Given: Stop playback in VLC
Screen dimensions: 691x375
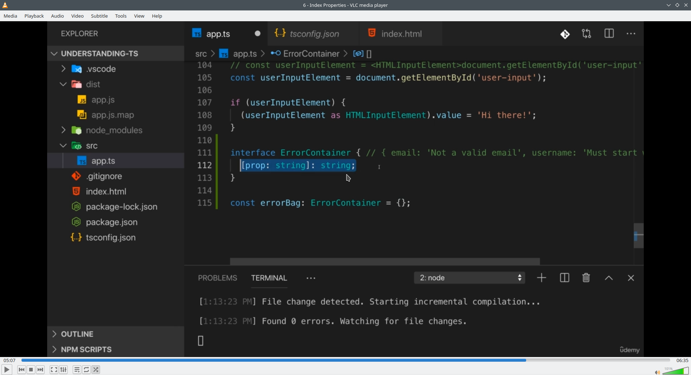Looking at the screenshot, I should coord(31,370).
